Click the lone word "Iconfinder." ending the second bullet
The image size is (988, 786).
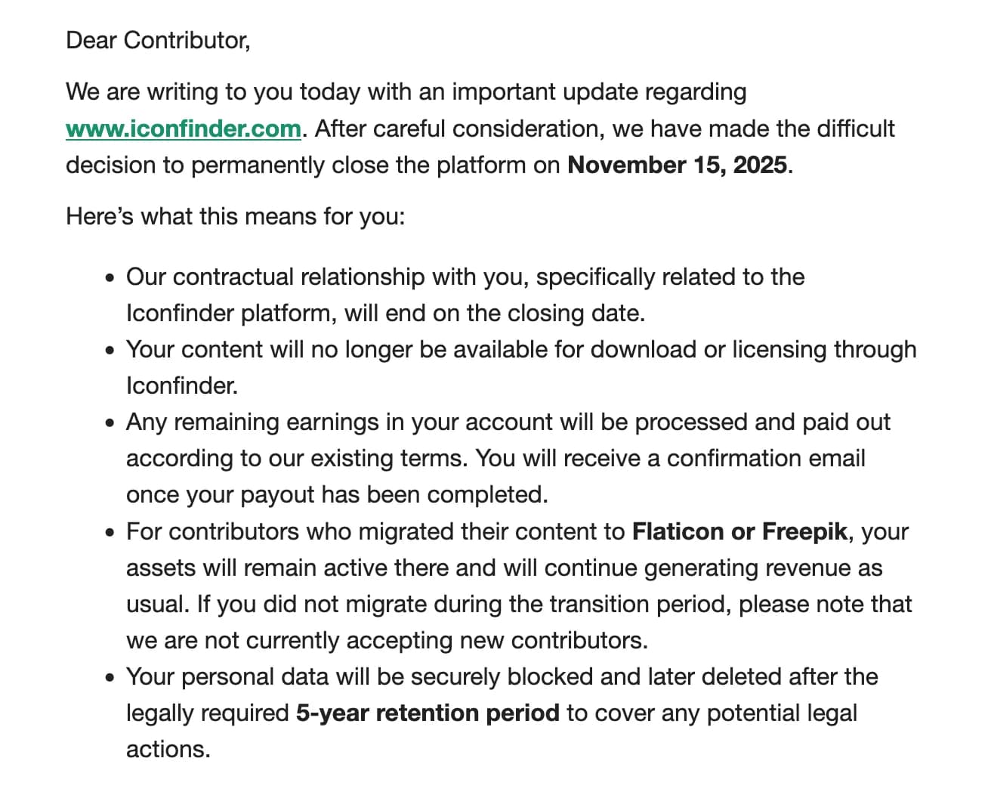tap(182, 385)
